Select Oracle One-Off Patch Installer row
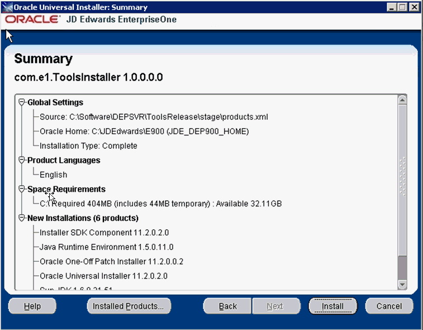This screenshot has width=423, height=330. click(111, 261)
